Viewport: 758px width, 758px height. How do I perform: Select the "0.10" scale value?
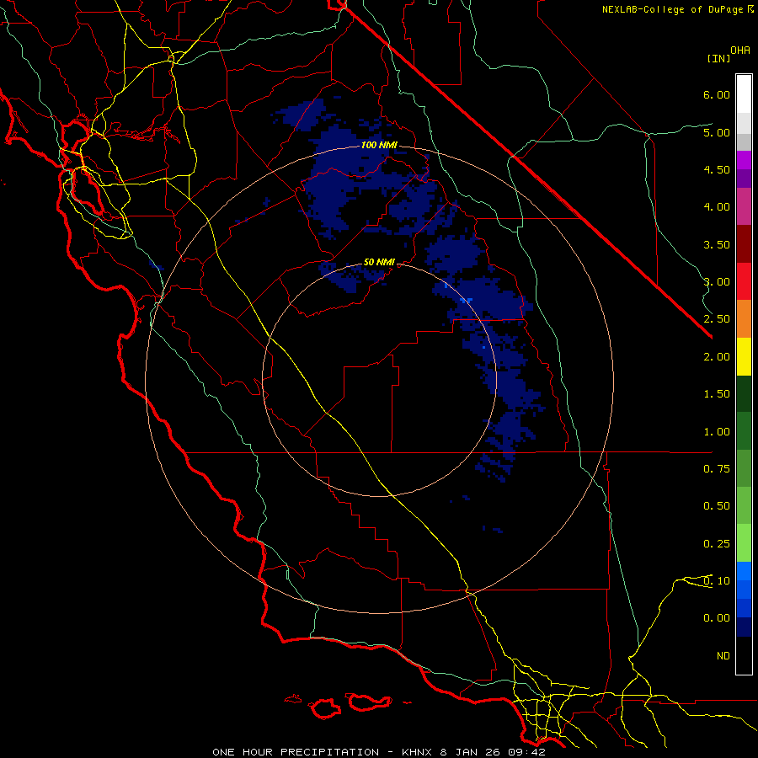click(717, 580)
